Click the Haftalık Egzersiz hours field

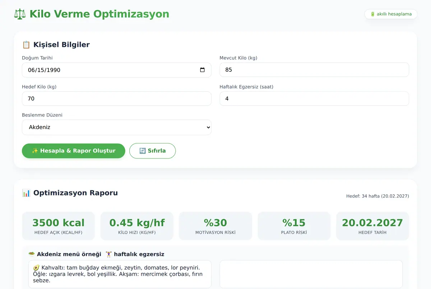click(314, 99)
